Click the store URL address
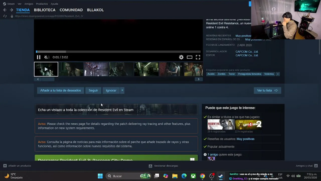The height and width of the screenshot is (181, 321). click(49, 16)
